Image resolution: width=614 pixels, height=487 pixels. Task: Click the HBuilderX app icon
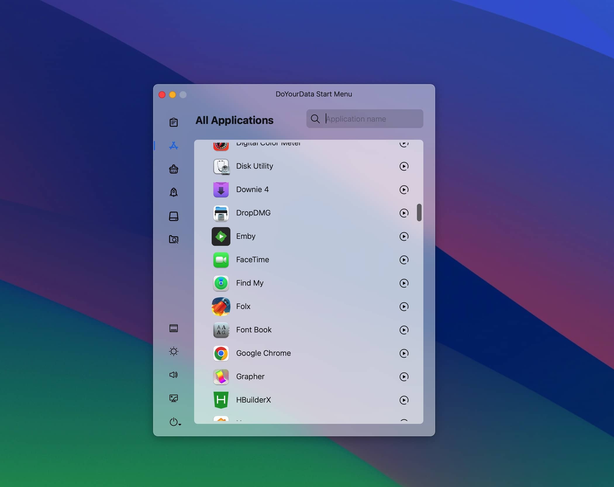pyautogui.click(x=221, y=400)
